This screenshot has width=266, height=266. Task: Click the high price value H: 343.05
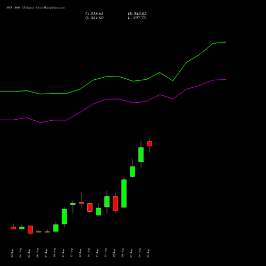(x=137, y=14)
